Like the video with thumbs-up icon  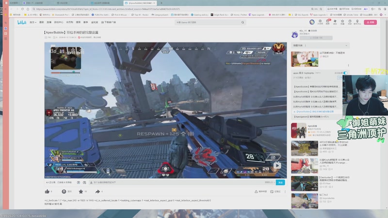(47, 191)
